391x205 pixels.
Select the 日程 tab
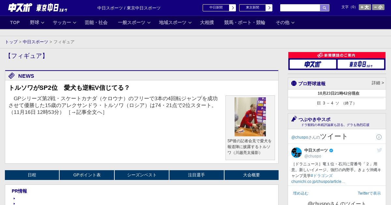(x=32, y=175)
